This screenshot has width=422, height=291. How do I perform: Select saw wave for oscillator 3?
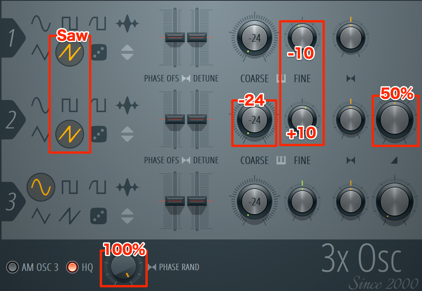(x=70, y=216)
